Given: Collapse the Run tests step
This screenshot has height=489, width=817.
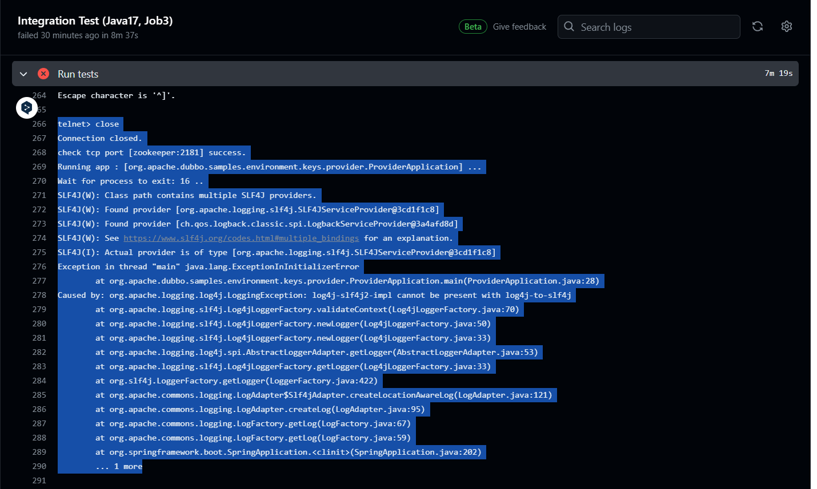Looking at the screenshot, I should (x=23, y=74).
